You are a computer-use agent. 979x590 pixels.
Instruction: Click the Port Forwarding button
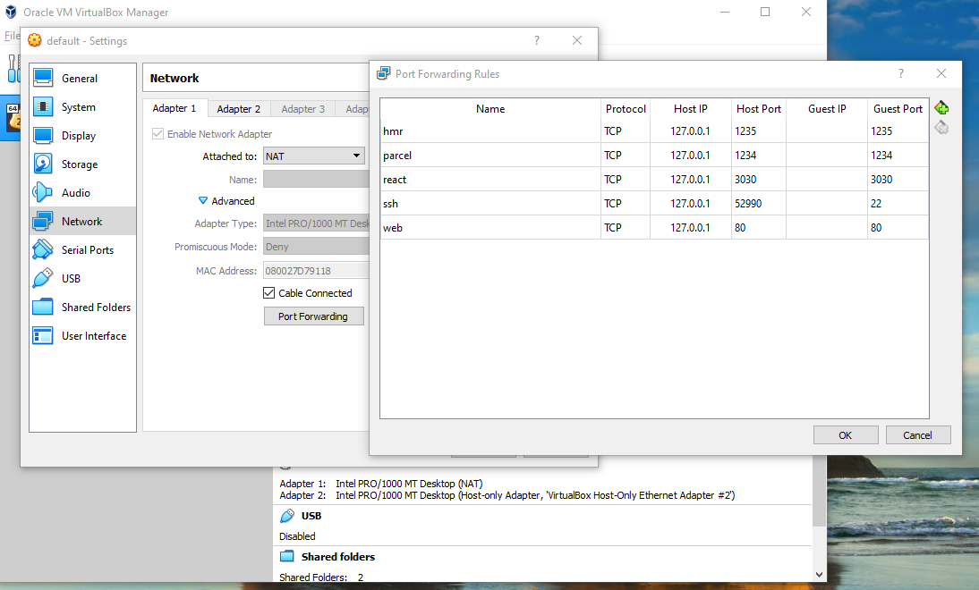[313, 316]
